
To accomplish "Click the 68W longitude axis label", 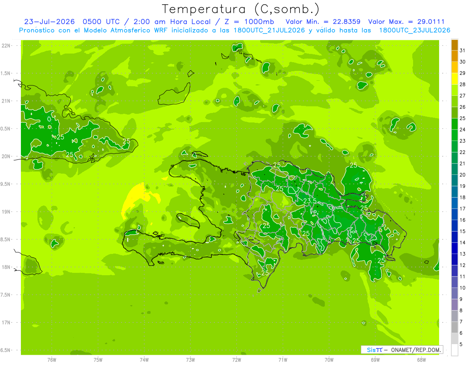I will tap(421, 360).
